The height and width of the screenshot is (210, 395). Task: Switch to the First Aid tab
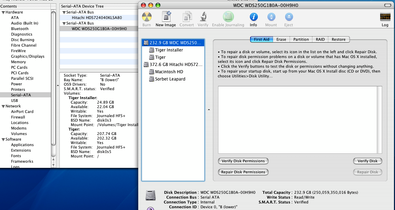point(262,39)
